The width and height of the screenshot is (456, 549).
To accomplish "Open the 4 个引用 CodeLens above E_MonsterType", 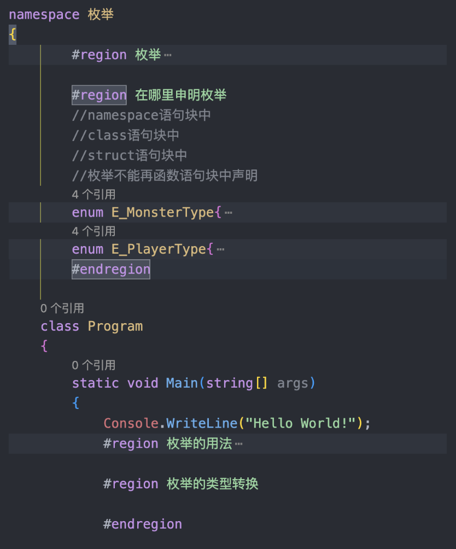I will 93,195.
